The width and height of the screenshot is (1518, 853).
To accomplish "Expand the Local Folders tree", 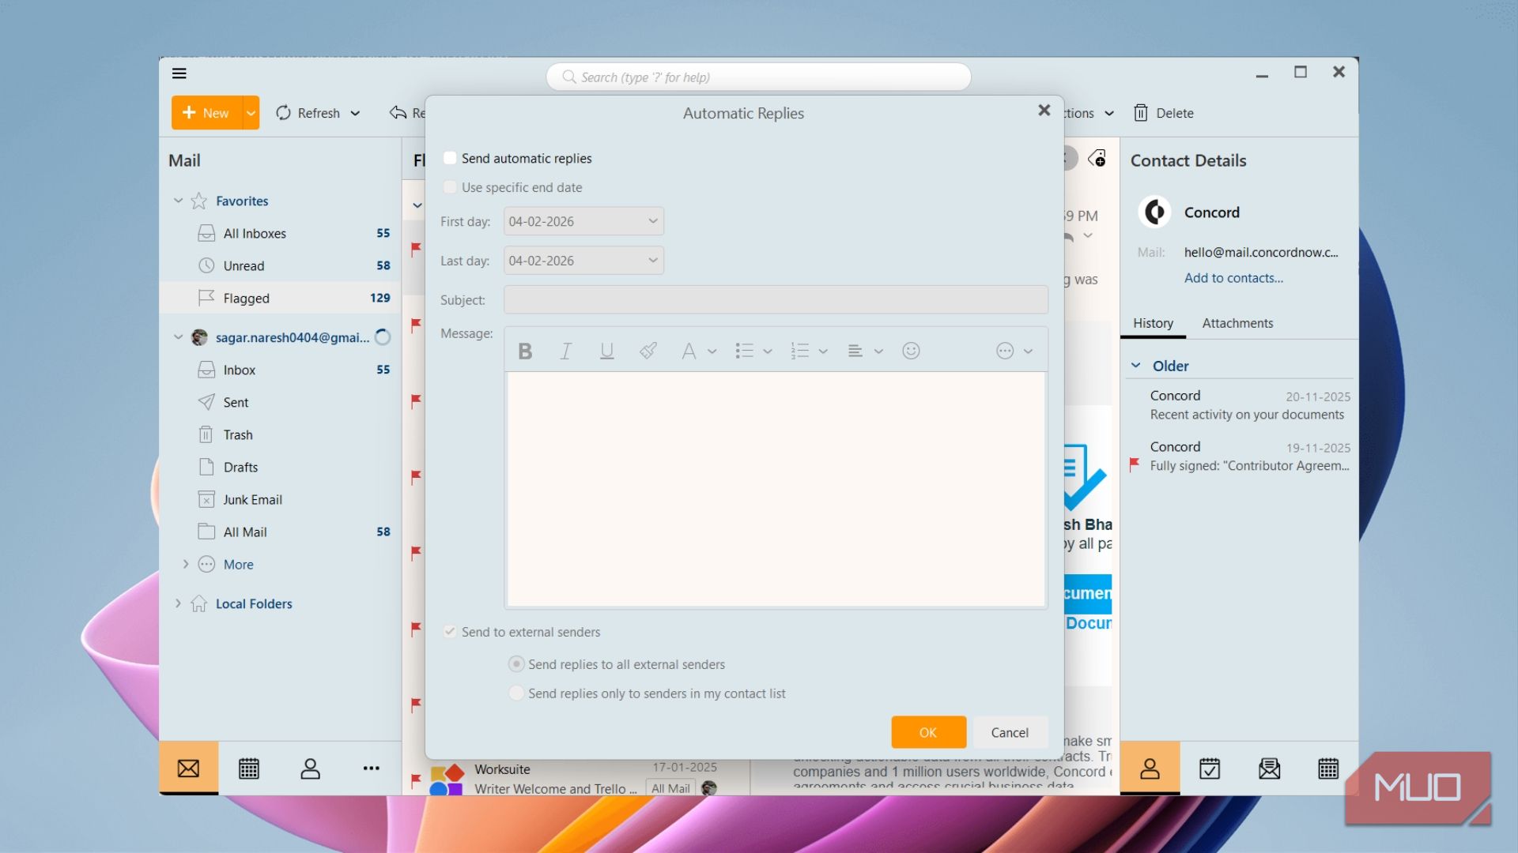I will point(178,603).
